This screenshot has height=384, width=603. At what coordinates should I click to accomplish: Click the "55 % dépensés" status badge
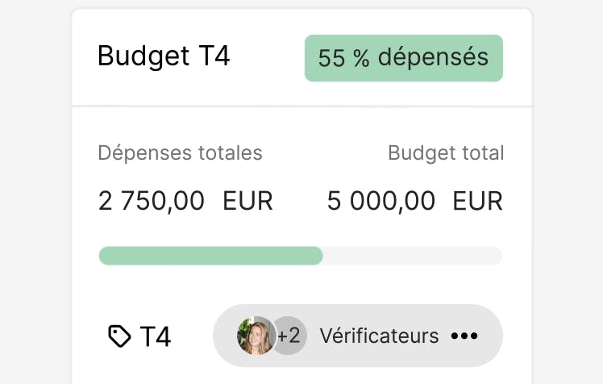[403, 58]
